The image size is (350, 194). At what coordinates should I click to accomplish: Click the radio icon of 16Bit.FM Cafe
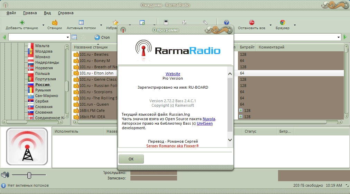(76, 111)
